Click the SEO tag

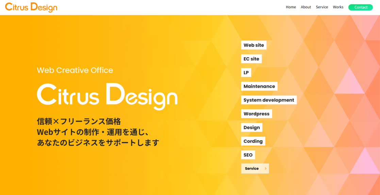coord(248,155)
